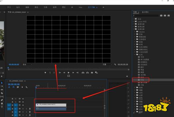The height and width of the screenshot is (117, 174).
Task: Select the Selection arrow tool
Action: point(2,83)
